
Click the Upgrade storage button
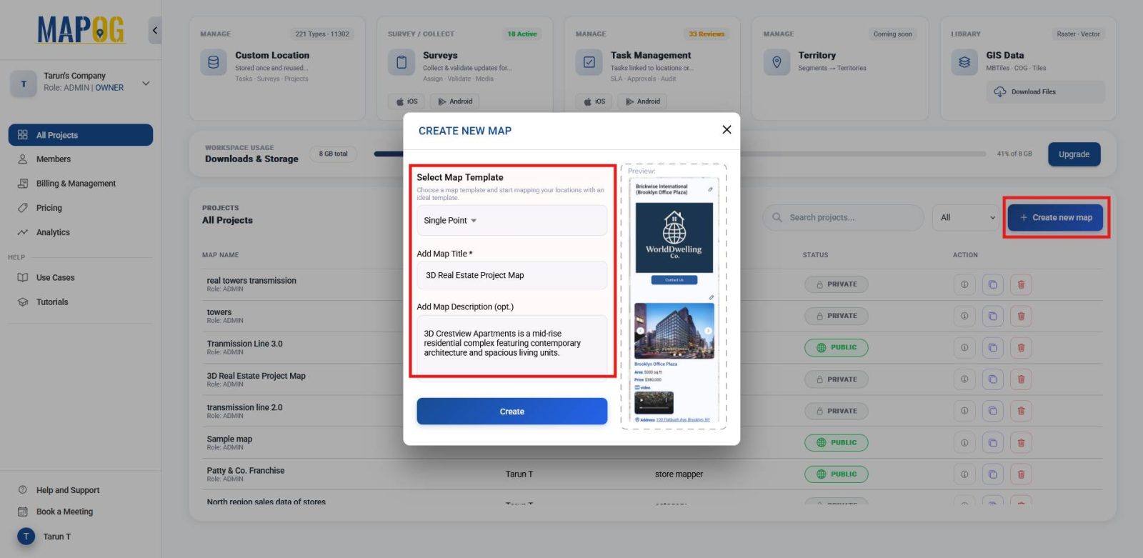tap(1074, 154)
